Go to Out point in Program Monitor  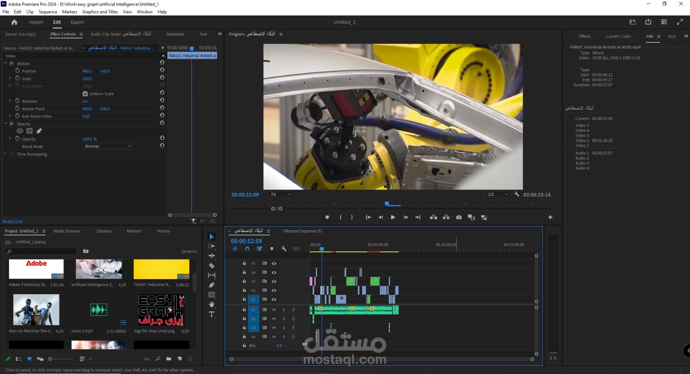tap(418, 217)
